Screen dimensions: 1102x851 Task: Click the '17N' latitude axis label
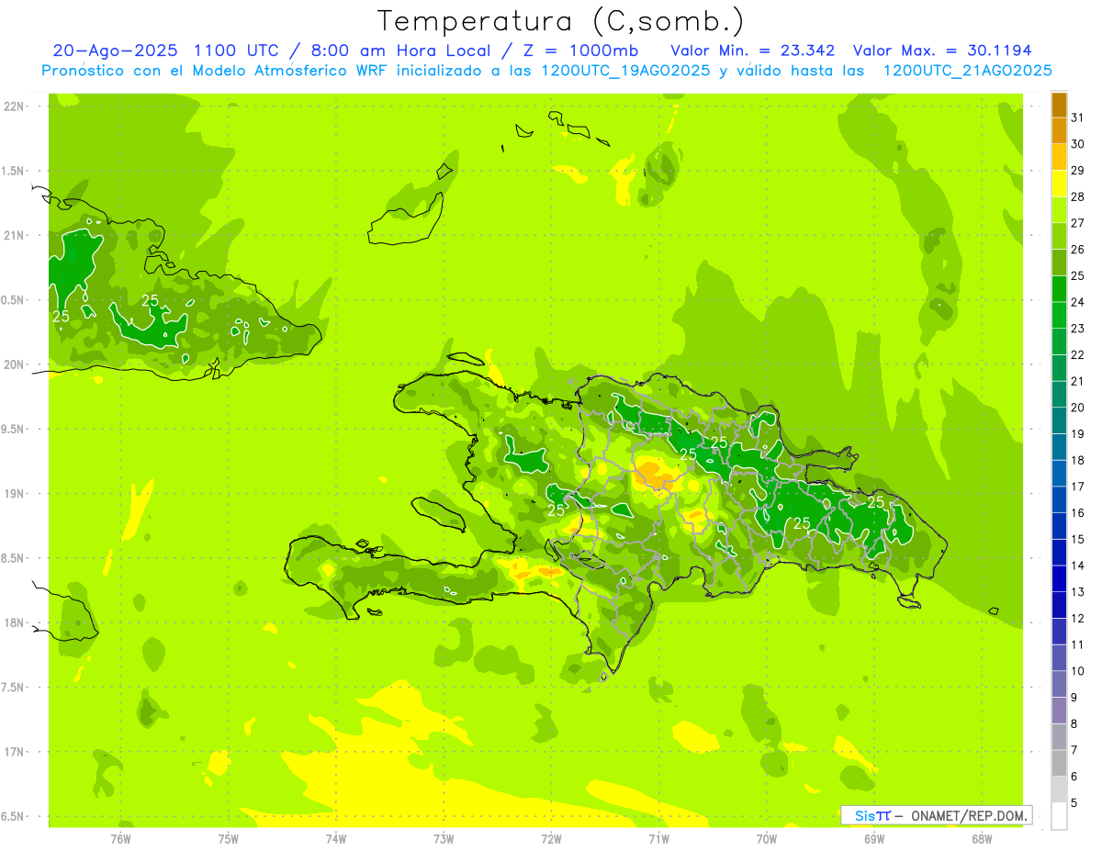pos(16,752)
